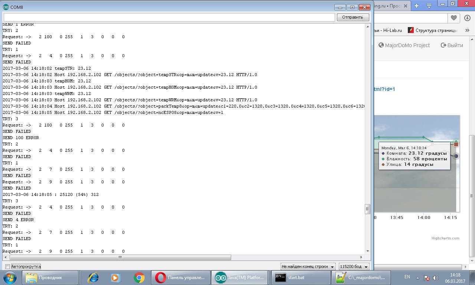Viewport: 475px width, 285px height.
Task: Click the '14:18:02 tempSTR: 23.12' log line
Action: (x=47, y=68)
